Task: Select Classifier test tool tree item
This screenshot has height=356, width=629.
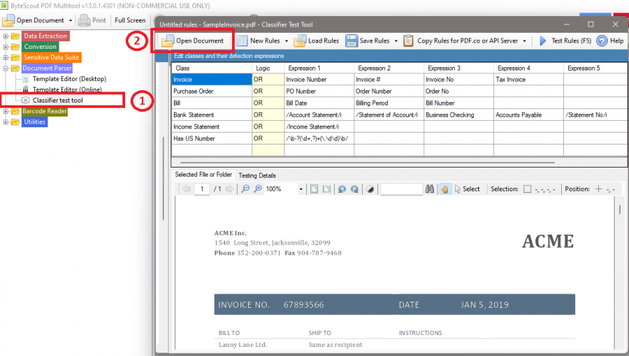Action: [x=58, y=100]
